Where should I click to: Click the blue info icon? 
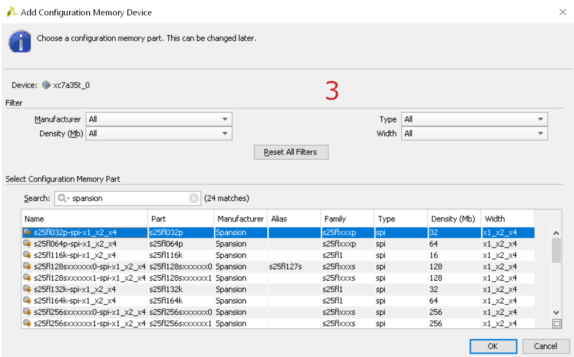click(20, 41)
